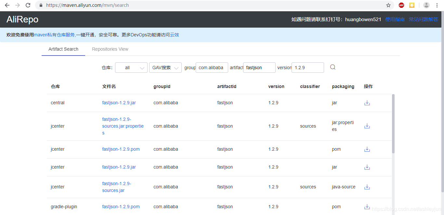Click the results table vertical scrollbar
The image size is (444, 215).
[393, 123]
